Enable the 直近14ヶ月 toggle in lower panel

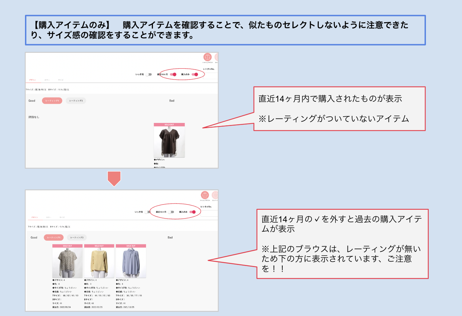coord(171,212)
